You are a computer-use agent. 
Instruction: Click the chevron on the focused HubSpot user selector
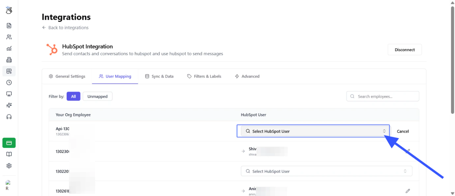point(384,131)
